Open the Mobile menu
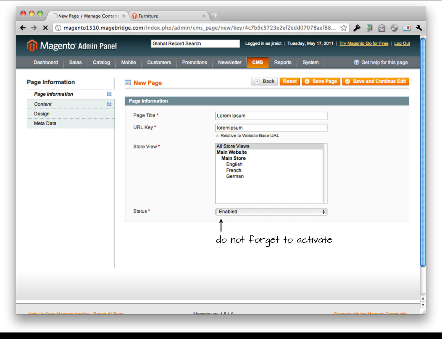This screenshot has width=442, height=341. coord(128,63)
